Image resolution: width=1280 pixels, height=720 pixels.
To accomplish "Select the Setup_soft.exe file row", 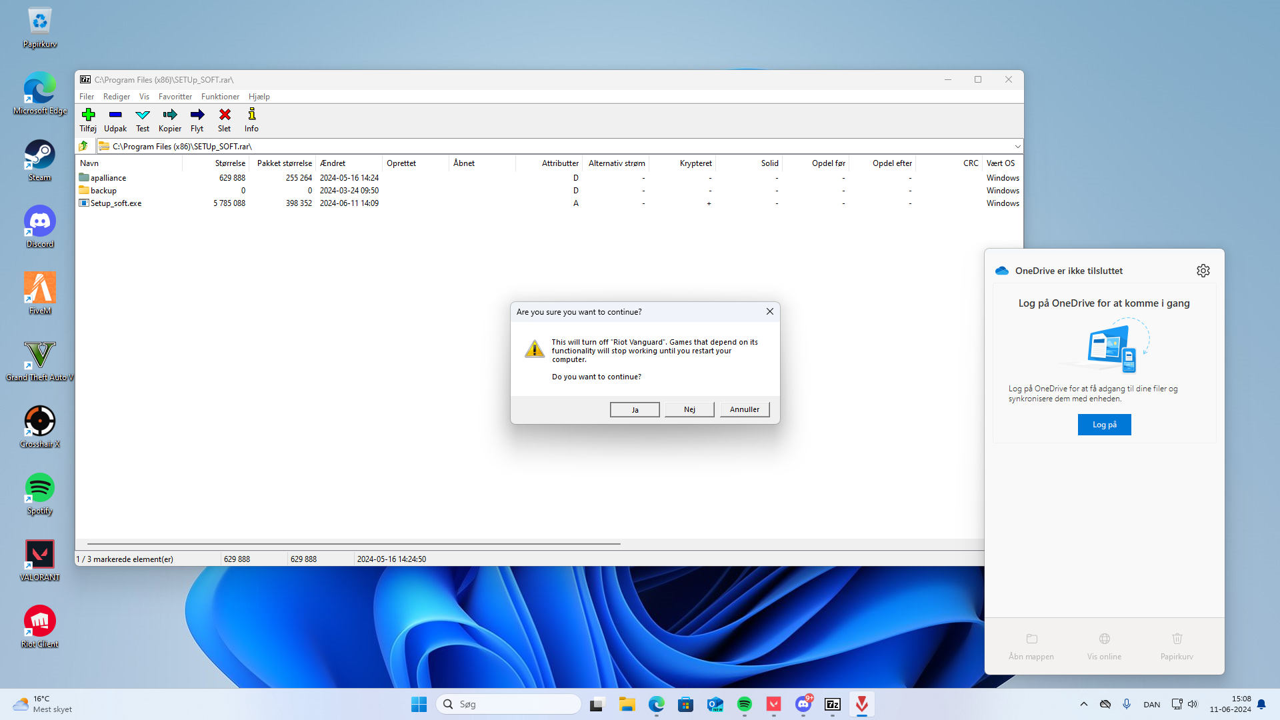I will [x=116, y=203].
